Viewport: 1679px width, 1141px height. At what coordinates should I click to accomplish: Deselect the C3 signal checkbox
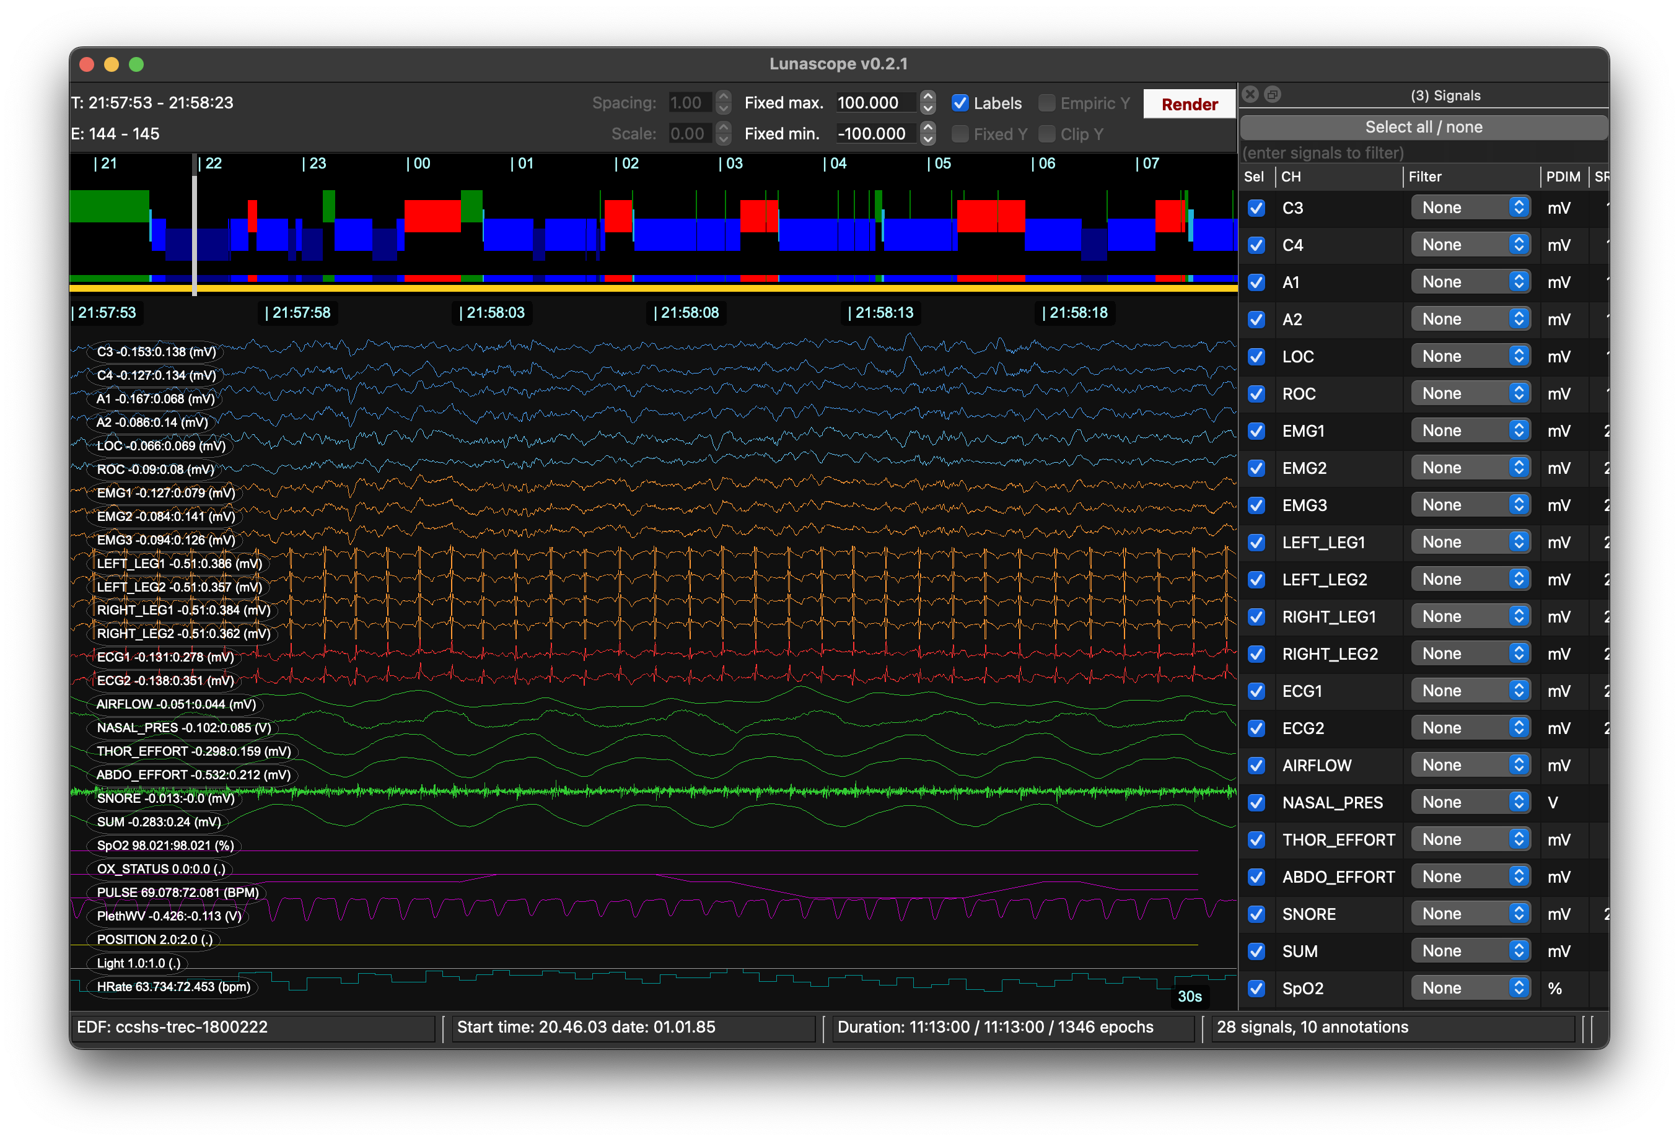[x=1256, y=208]
